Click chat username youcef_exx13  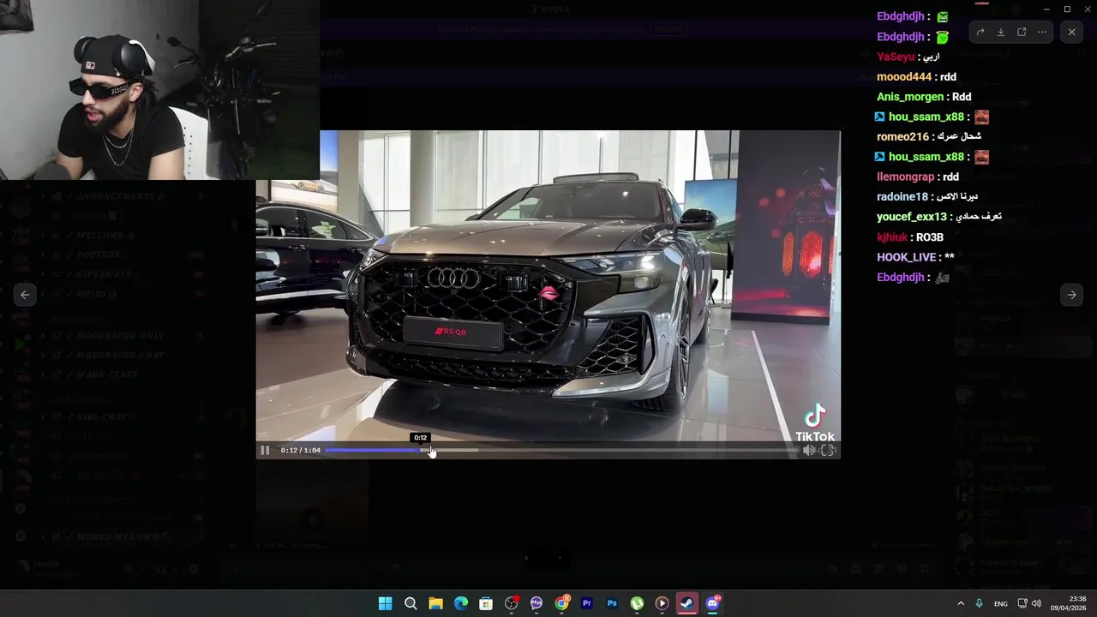(912, 217)
